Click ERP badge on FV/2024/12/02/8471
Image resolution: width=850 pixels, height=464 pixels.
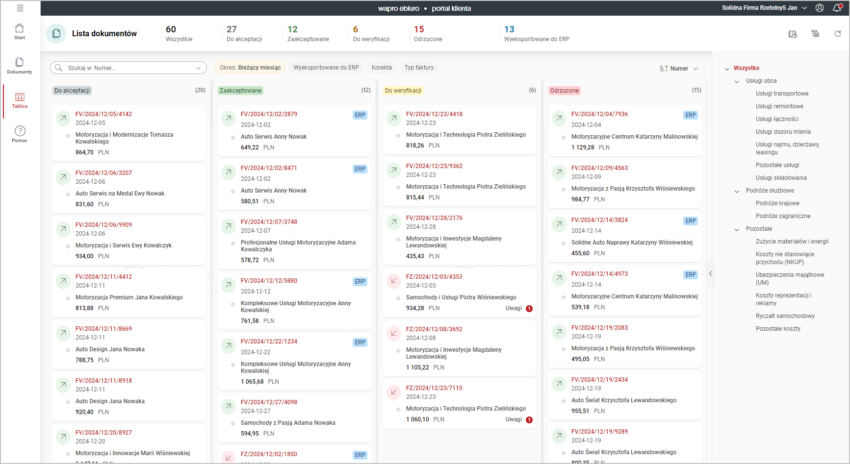[x=360, y=169]
